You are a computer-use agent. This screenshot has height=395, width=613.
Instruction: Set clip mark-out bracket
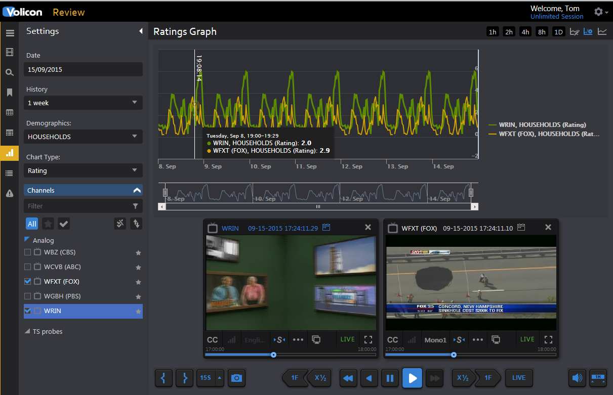point(185,378)
